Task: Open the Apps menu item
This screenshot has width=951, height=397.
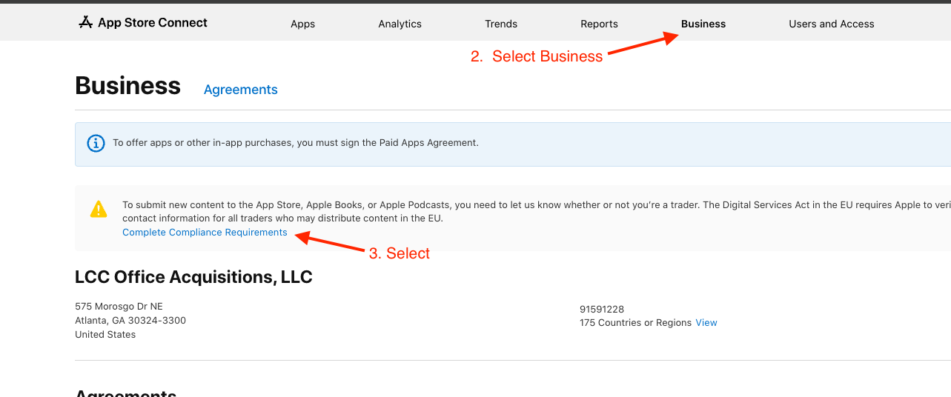Action: tap(302, 24)
